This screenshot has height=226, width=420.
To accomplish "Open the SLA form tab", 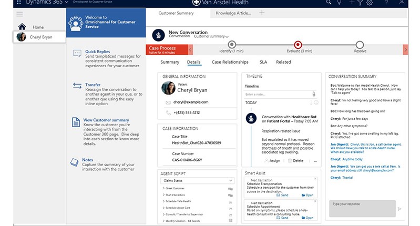I will (263, 62).
